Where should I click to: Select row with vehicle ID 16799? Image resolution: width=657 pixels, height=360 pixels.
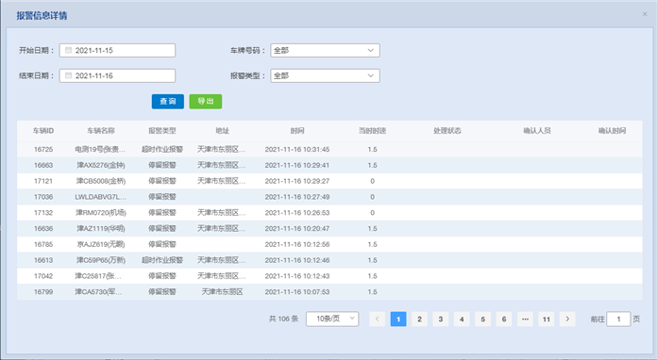329,292
